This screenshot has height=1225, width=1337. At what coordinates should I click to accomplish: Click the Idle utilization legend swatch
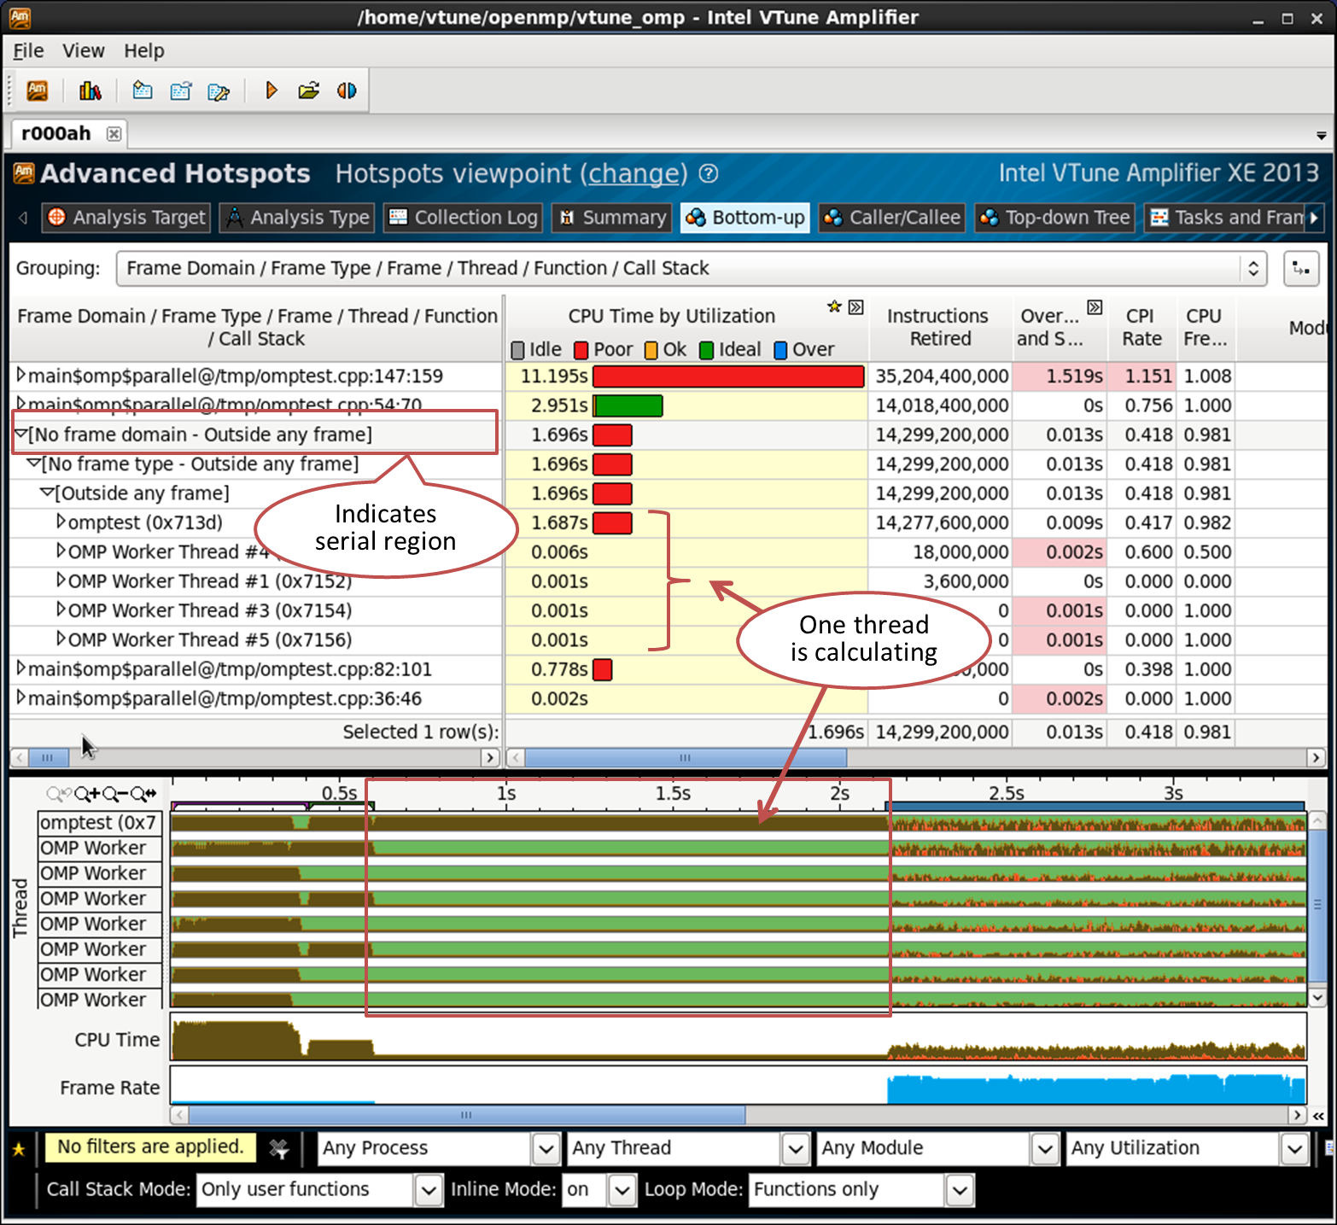click(517, 350)
